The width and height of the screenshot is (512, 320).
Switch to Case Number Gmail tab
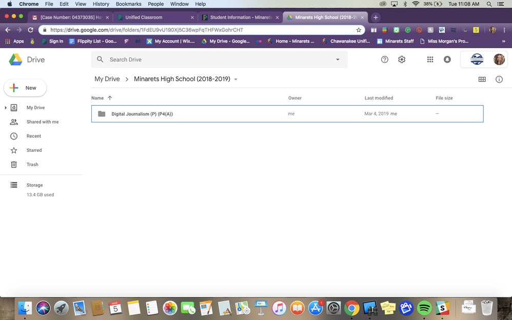[70, 17]
